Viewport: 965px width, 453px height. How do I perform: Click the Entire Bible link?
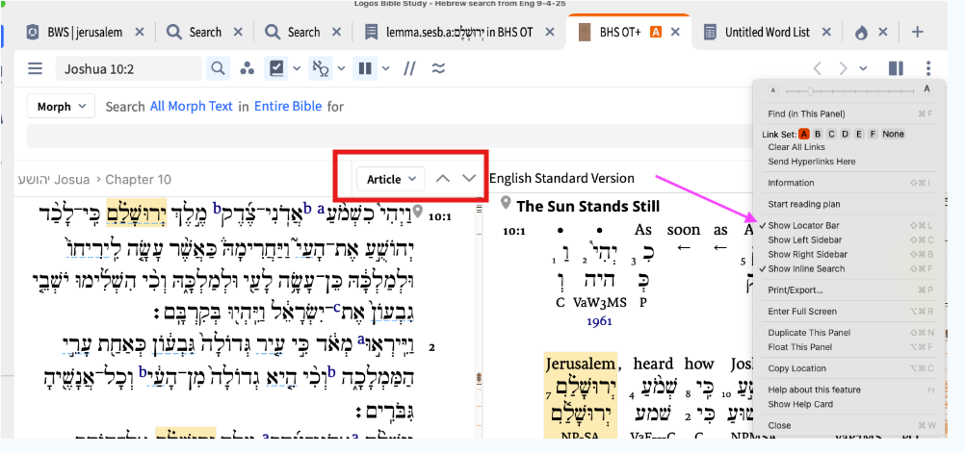click(x=288, y=107)
